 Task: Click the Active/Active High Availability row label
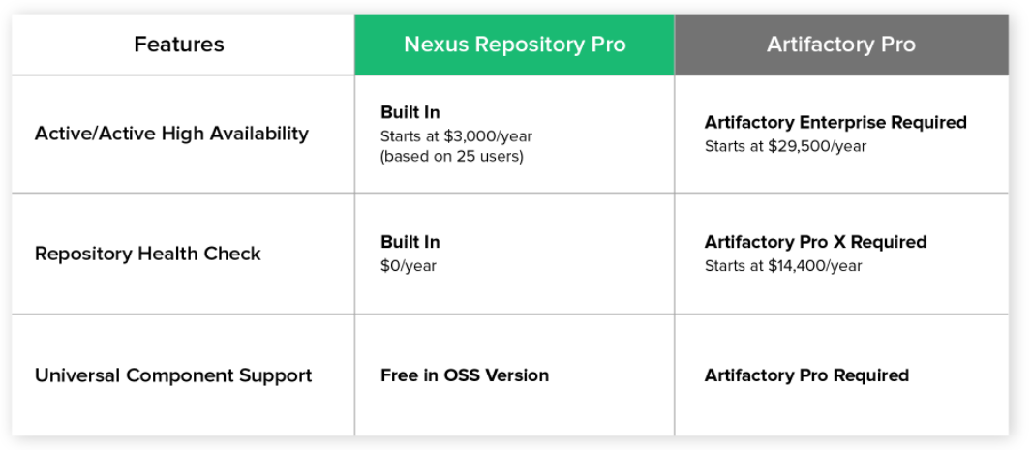click(x=171, y=134)
